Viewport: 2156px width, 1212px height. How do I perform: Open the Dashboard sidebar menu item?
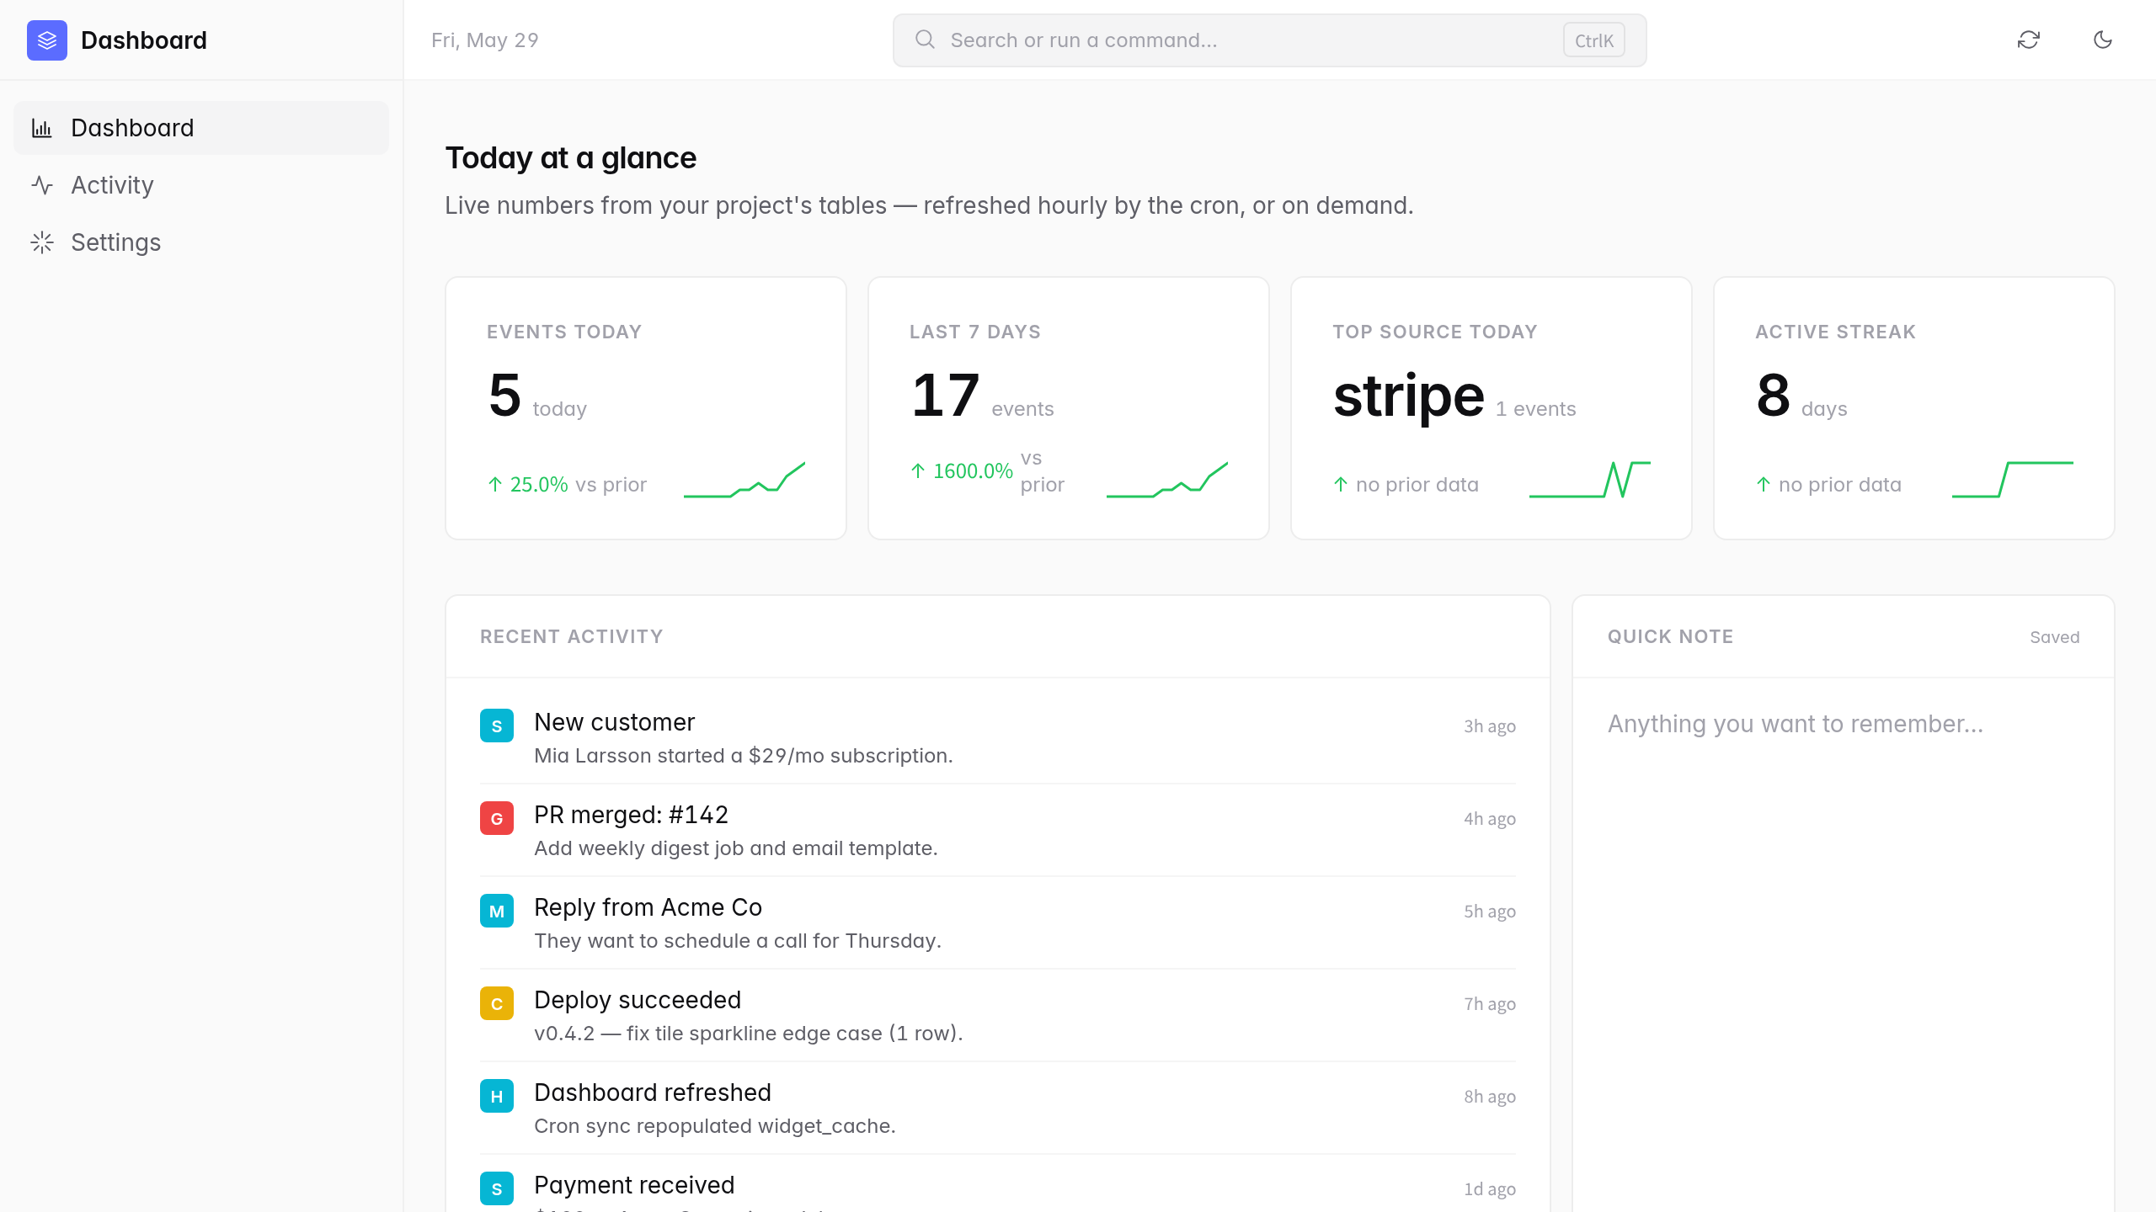[201, 128]
